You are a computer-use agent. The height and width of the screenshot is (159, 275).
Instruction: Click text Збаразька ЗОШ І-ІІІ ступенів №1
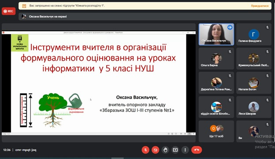tap(137, 110)
